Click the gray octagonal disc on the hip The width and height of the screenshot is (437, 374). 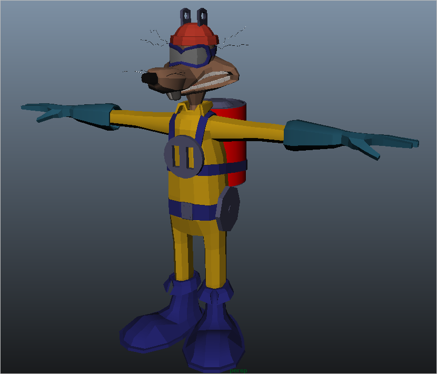[x=228, y=209]
